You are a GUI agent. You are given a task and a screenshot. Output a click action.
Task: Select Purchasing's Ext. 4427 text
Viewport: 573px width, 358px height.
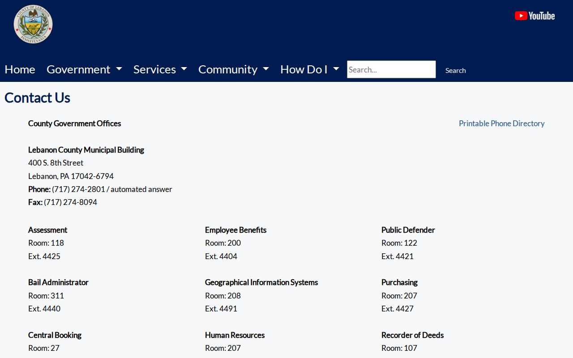[398, 309]
